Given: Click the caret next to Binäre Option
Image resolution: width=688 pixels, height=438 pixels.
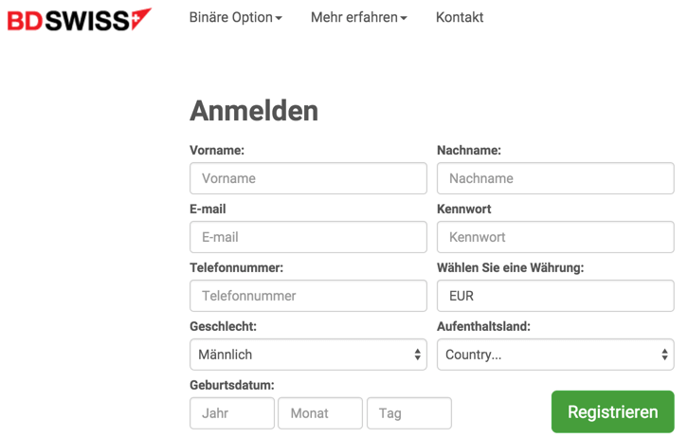Looking at the screenshot, I should click(279, 18).
